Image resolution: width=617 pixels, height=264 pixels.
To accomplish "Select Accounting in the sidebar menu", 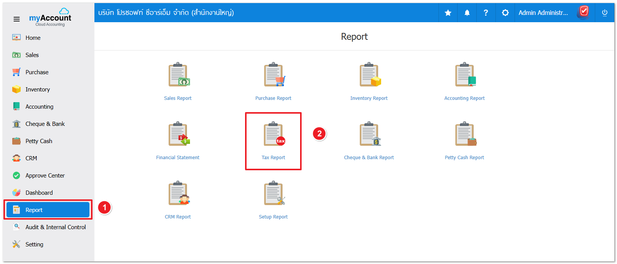I will point(39,107).
